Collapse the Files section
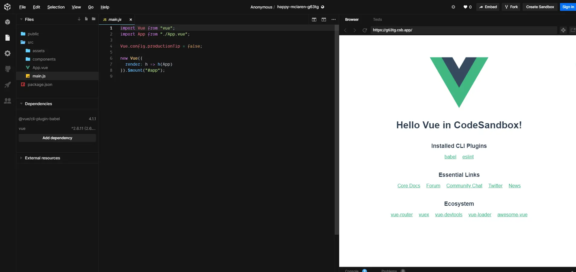This screenshot has width=576, height=272. pyautogui.click(x=21, y=19)
